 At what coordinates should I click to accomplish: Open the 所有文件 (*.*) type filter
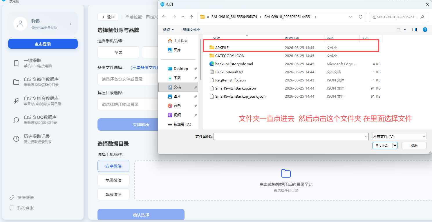click(x=400, y=136)
